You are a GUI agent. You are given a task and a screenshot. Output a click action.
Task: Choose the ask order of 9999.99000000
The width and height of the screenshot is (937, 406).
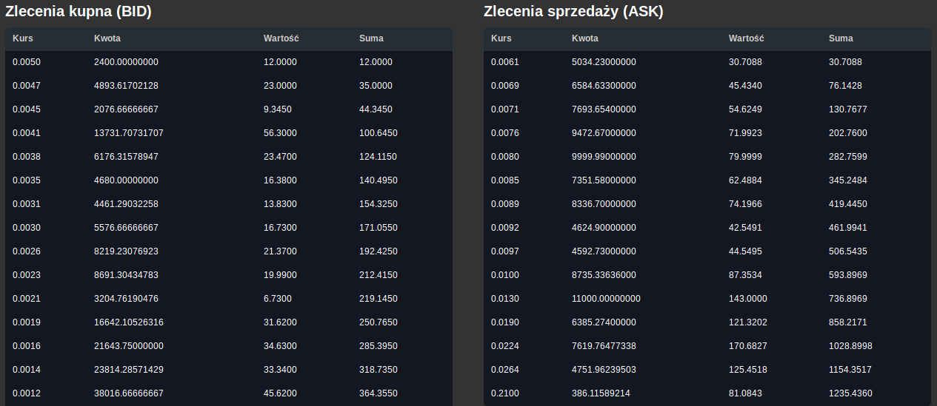pos(707,157)
